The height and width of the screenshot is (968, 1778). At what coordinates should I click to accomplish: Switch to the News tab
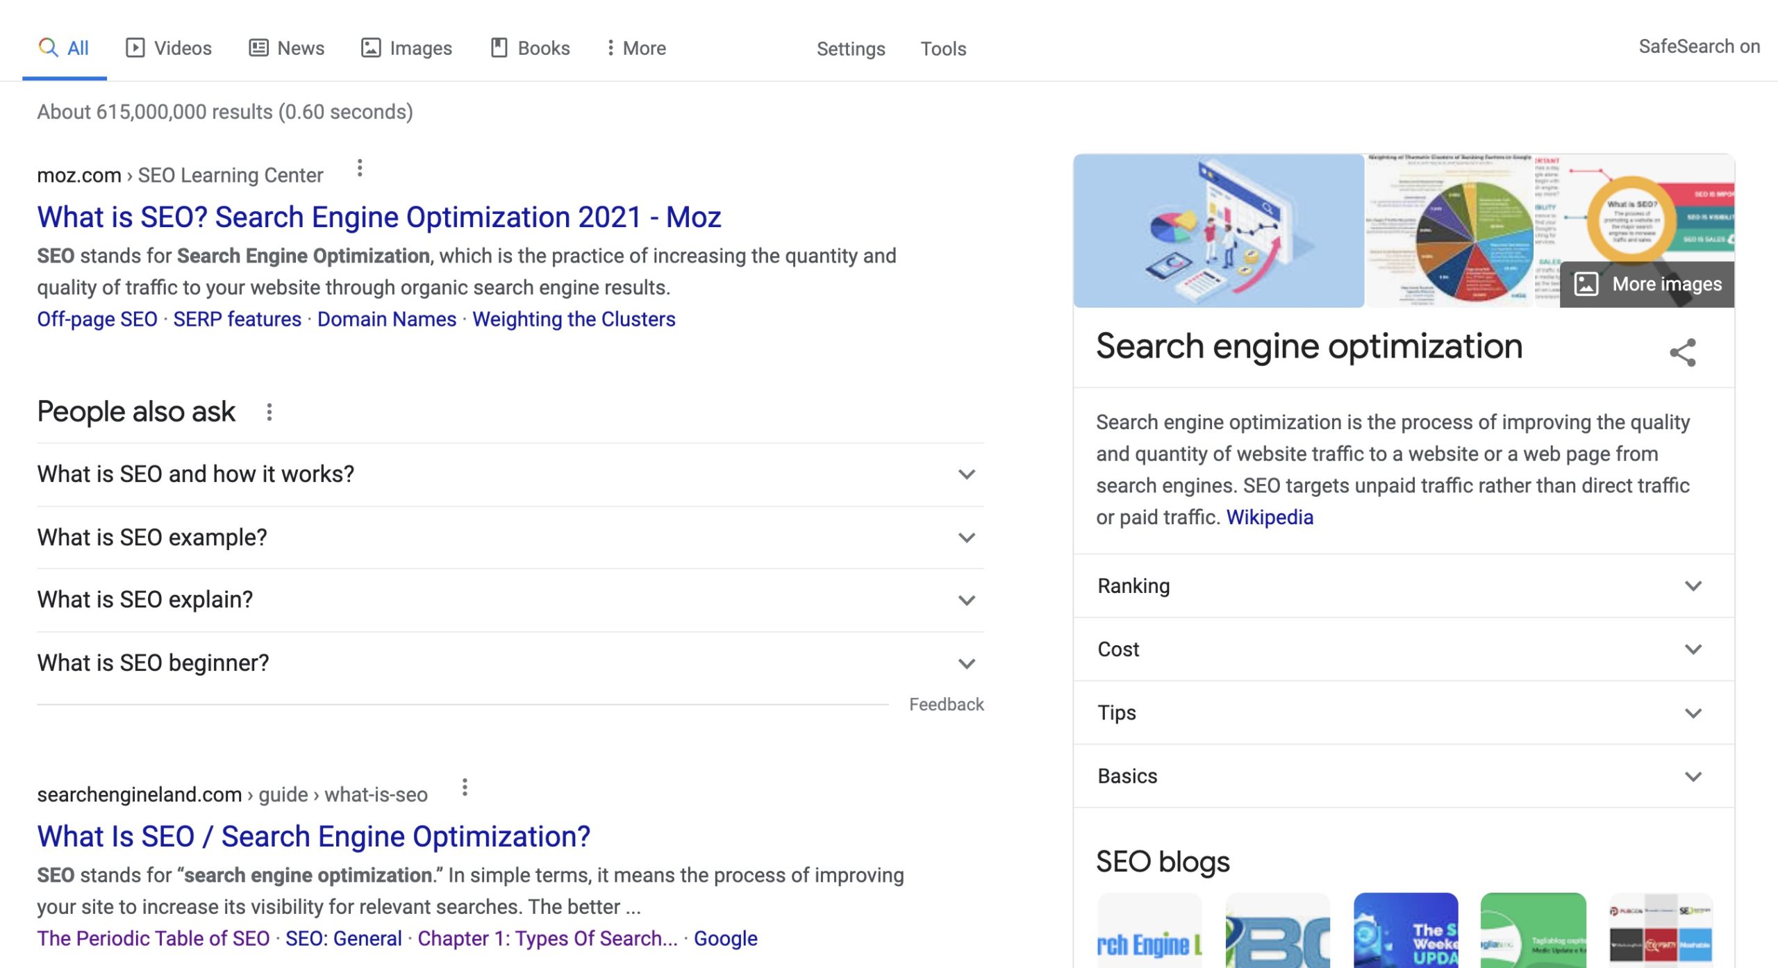coord(286,48)
